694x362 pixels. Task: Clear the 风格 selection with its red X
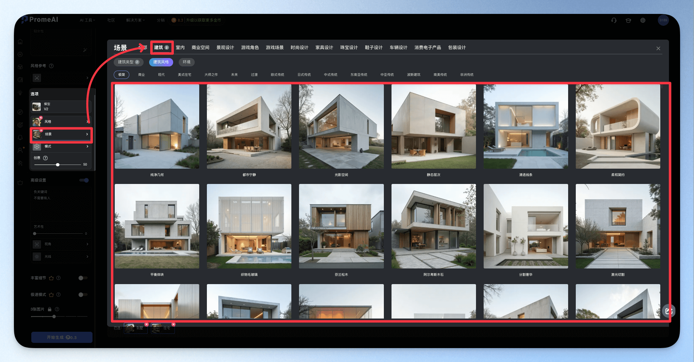[x=41, y=118]
